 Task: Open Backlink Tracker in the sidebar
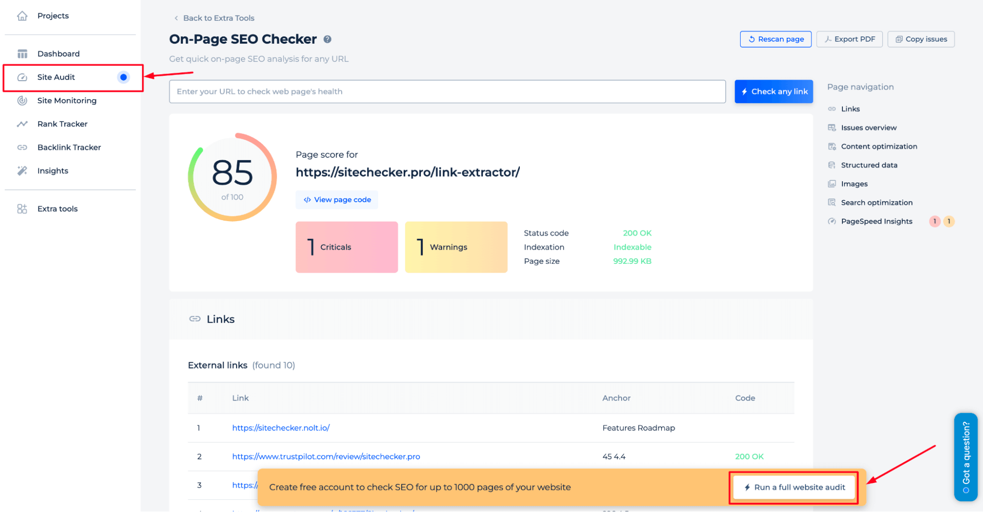pyautogui.click(x=69, y=147)
